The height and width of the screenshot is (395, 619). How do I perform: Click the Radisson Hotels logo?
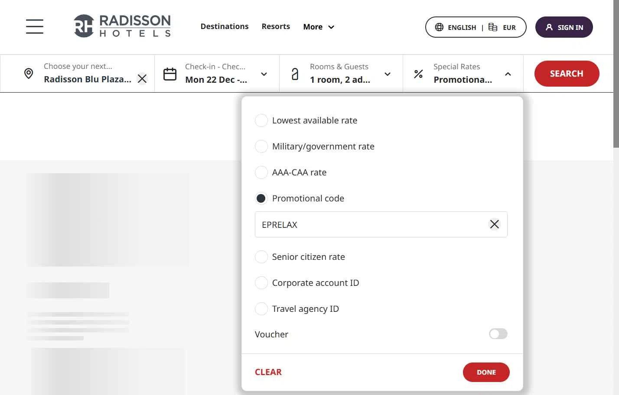[122, 26]
